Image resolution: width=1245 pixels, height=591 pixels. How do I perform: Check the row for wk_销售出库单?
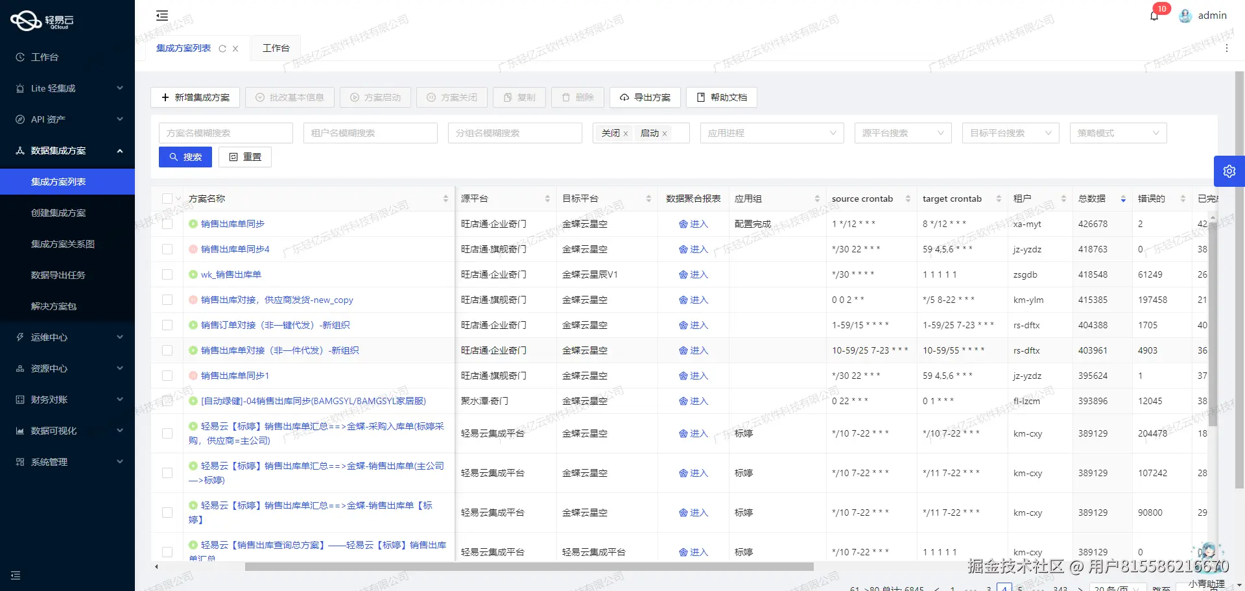pyautogui.click(x=167, y=274)
